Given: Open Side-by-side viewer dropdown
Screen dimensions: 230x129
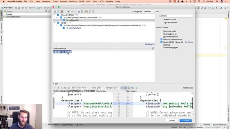Looking at the screenshot, I should [80, 88].
